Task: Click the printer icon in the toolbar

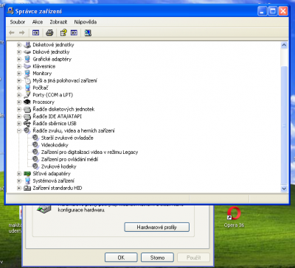Action: 49,32
